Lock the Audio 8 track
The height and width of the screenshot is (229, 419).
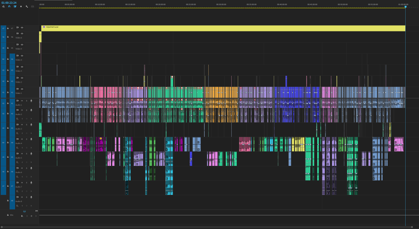click(x=8, y=200)
